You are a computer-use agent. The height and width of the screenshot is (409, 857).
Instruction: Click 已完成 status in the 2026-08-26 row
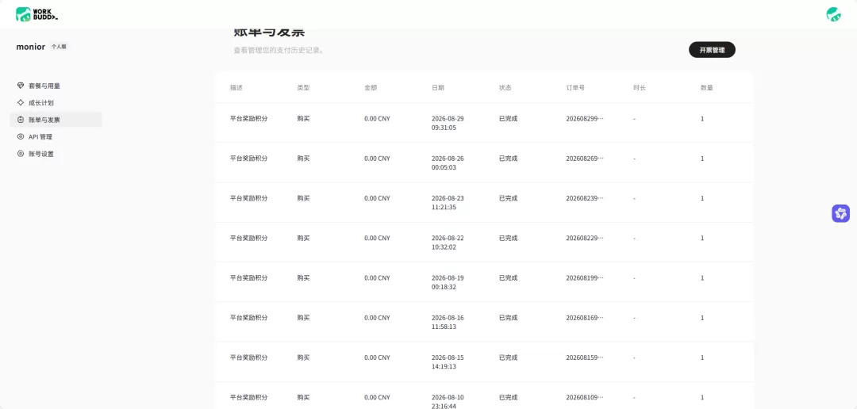(x=508, y=159)
